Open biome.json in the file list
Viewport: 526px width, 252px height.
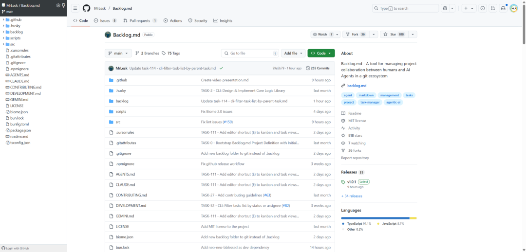tap(125, 237)
